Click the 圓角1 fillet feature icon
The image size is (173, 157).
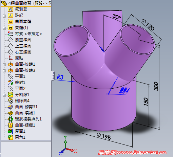(11, 137)
